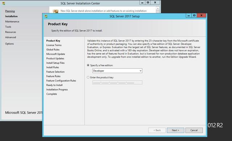Screen dimensions: 232x141
Task: Close the SQL Server Installation Center window
Action: pos(155,3)
